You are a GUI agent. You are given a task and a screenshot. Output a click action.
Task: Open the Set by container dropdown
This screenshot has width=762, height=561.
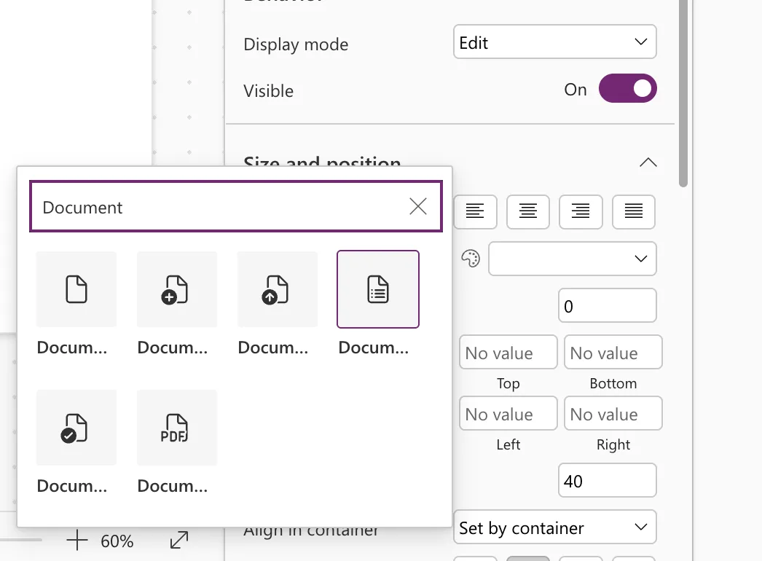tap(555, 527)
